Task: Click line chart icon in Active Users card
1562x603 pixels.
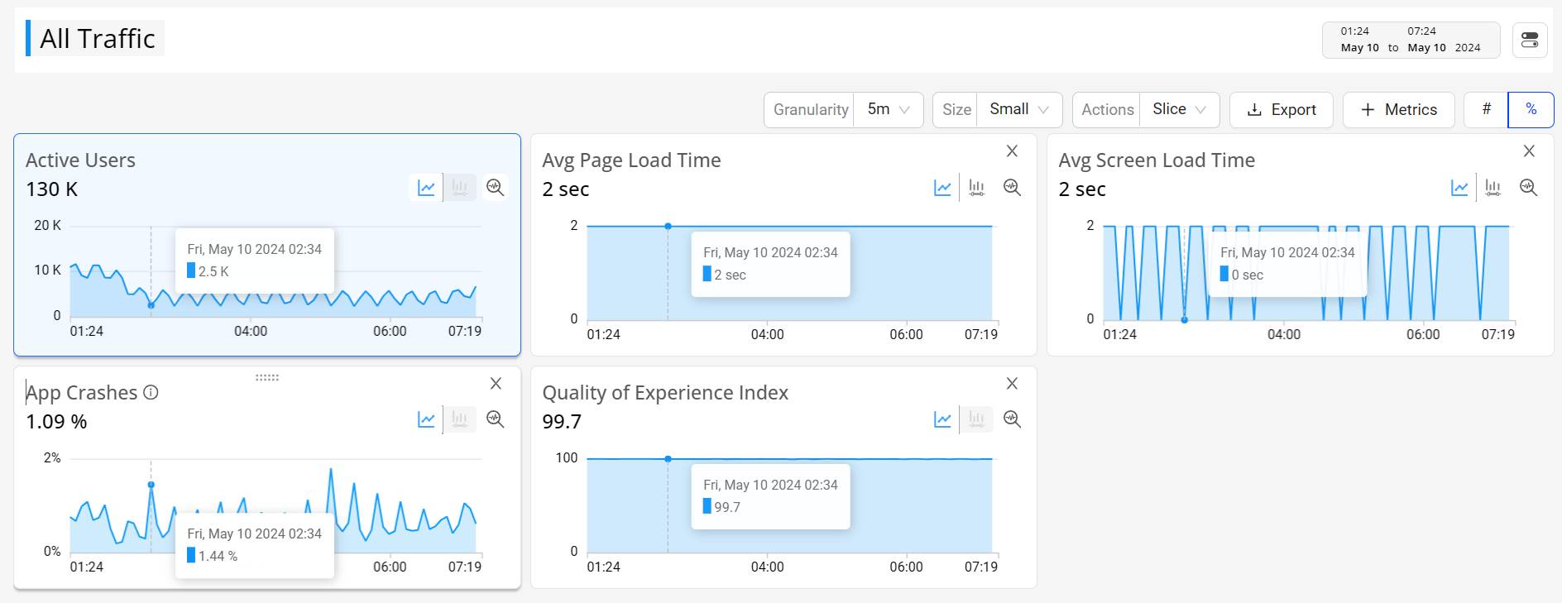Action: click(426, 188)
